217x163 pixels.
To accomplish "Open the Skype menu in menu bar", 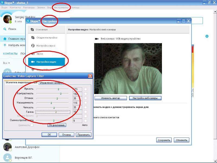I will [4, 8].
